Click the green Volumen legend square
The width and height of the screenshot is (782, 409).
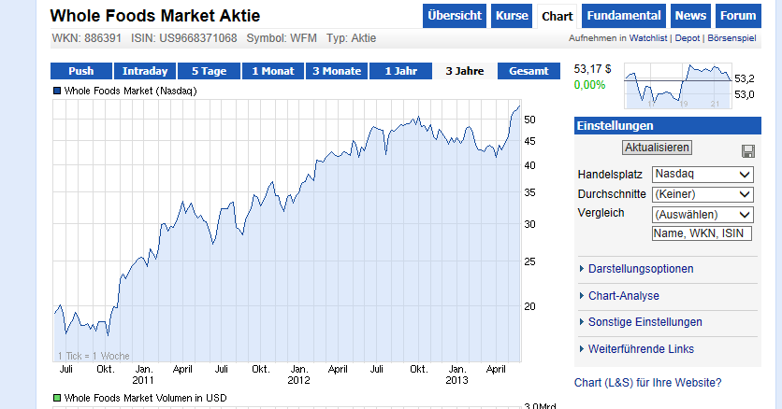click(57, 398)
